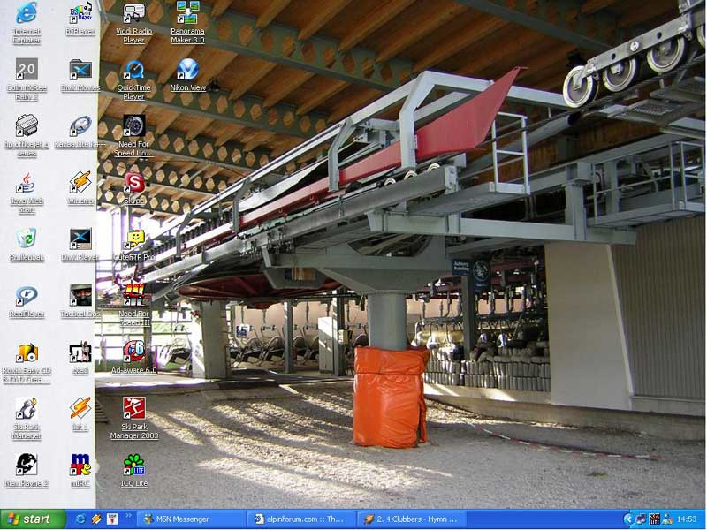
Task: Open the Internet Explorer desktop icon
Action: click(x=27, y=14)
